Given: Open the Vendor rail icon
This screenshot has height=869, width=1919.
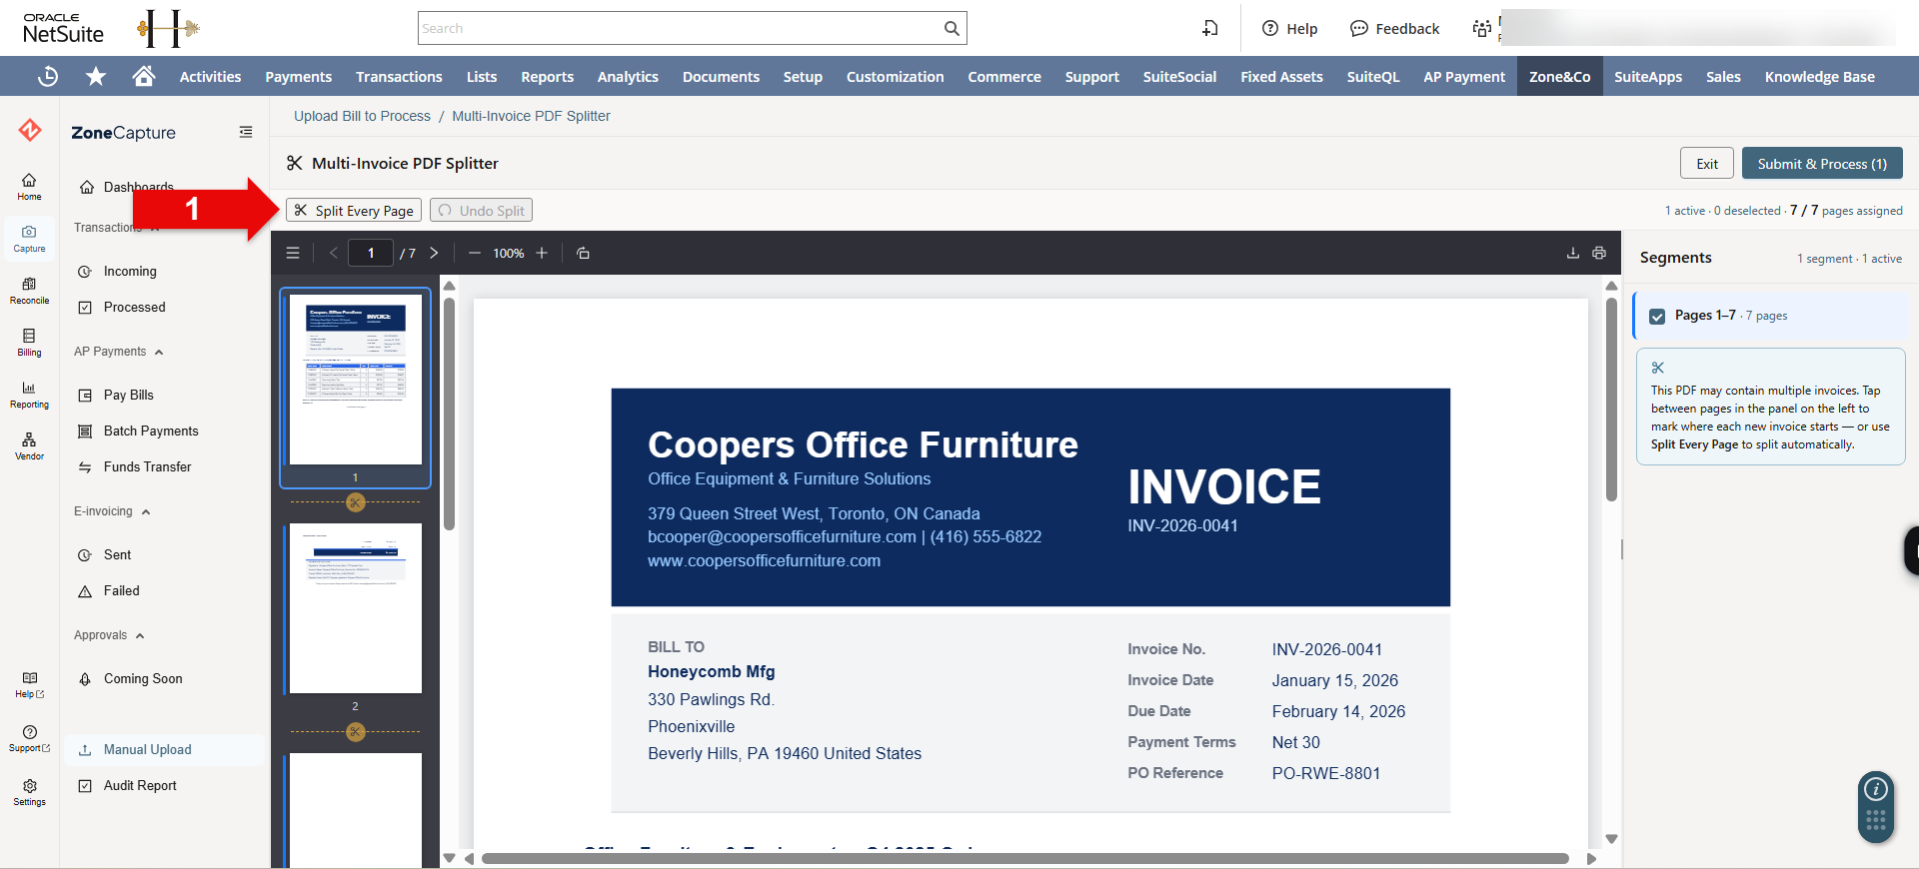Looking at the screenshot, I should [29, 446].
